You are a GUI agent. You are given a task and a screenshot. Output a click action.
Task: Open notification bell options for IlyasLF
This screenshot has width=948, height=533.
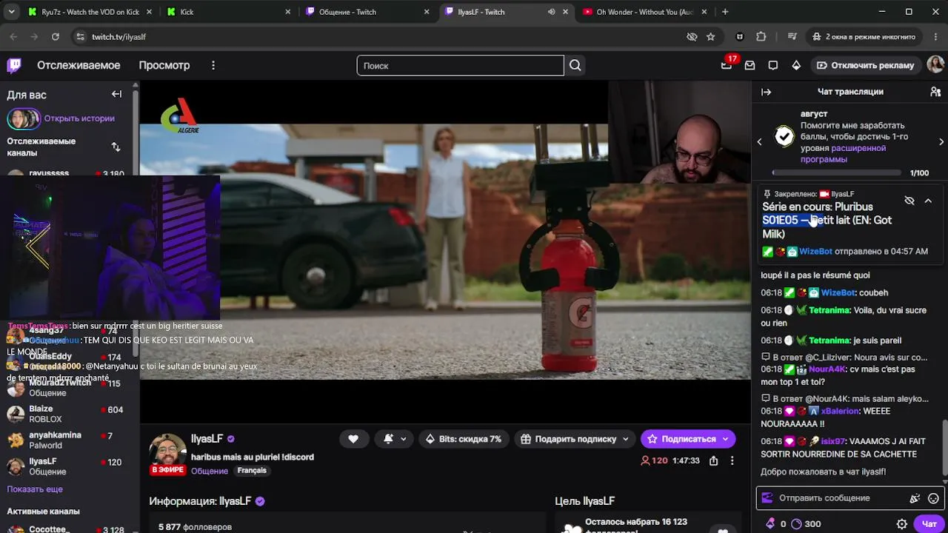click(394, 439)
